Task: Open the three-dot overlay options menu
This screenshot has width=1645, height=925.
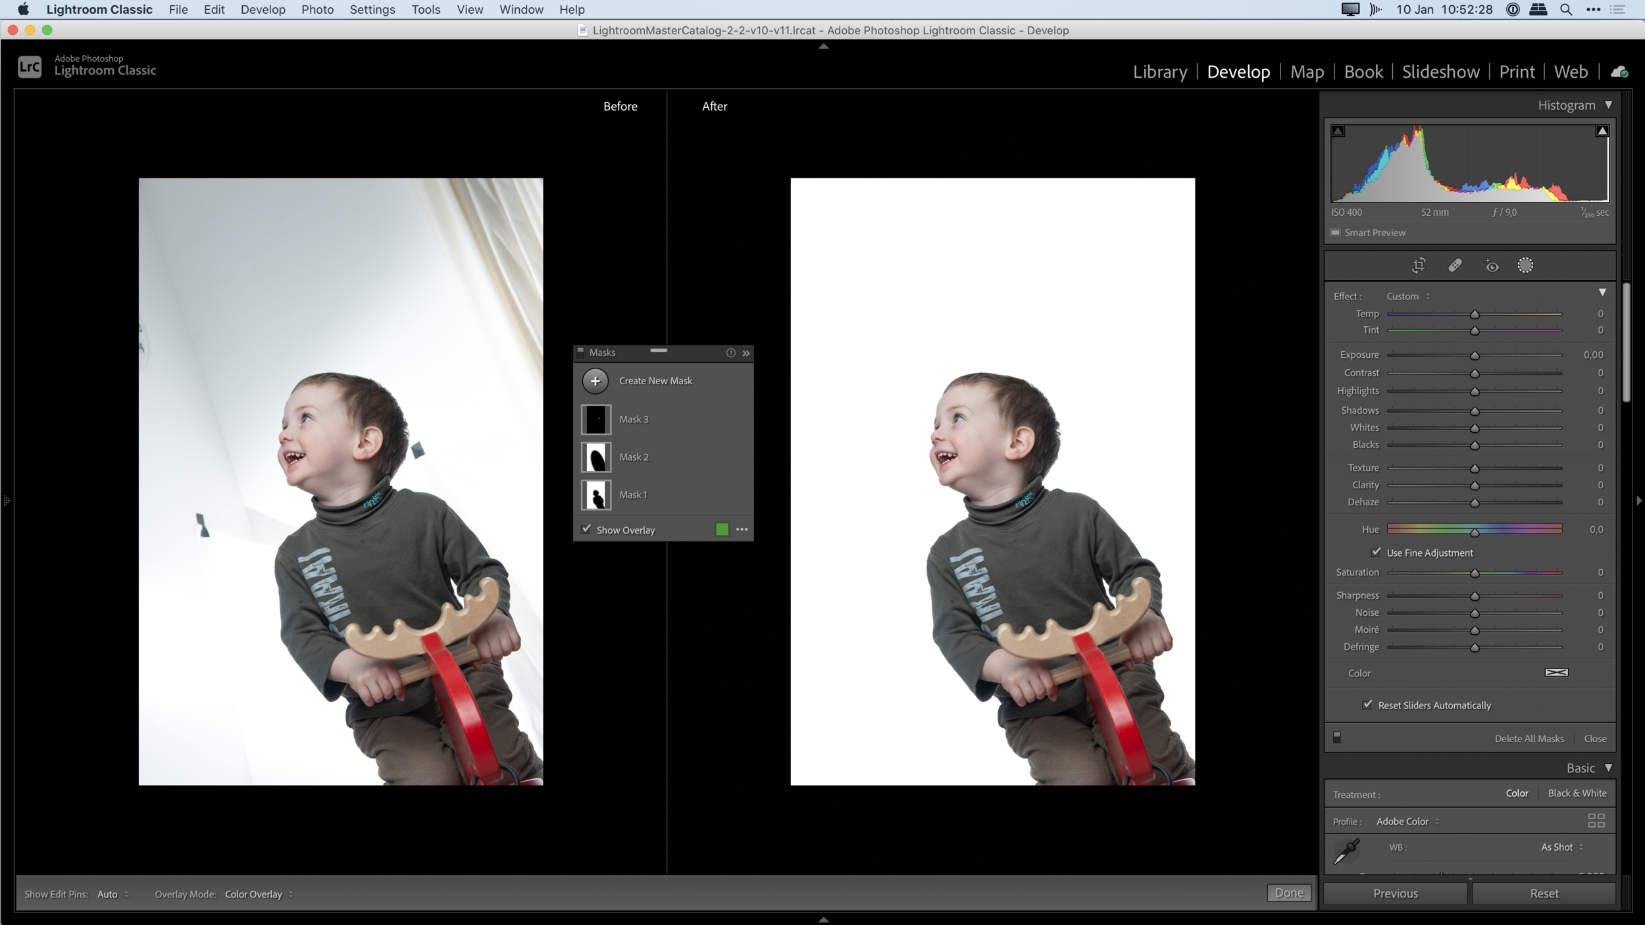Action: click(x=742, y=530)
